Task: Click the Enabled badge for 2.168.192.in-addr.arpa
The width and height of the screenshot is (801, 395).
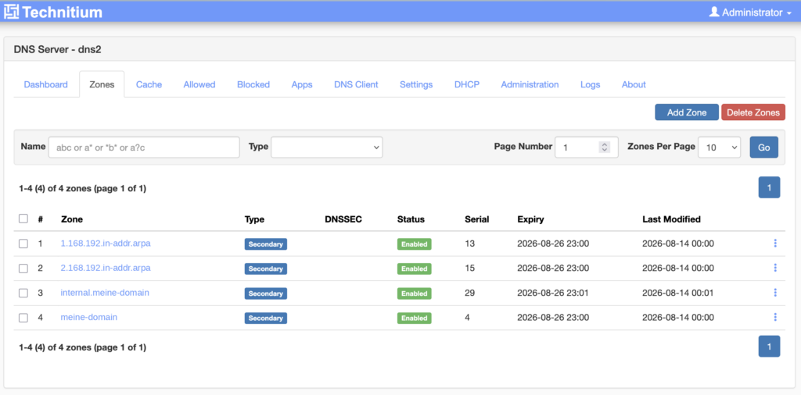Action: (x=415, y=269)
